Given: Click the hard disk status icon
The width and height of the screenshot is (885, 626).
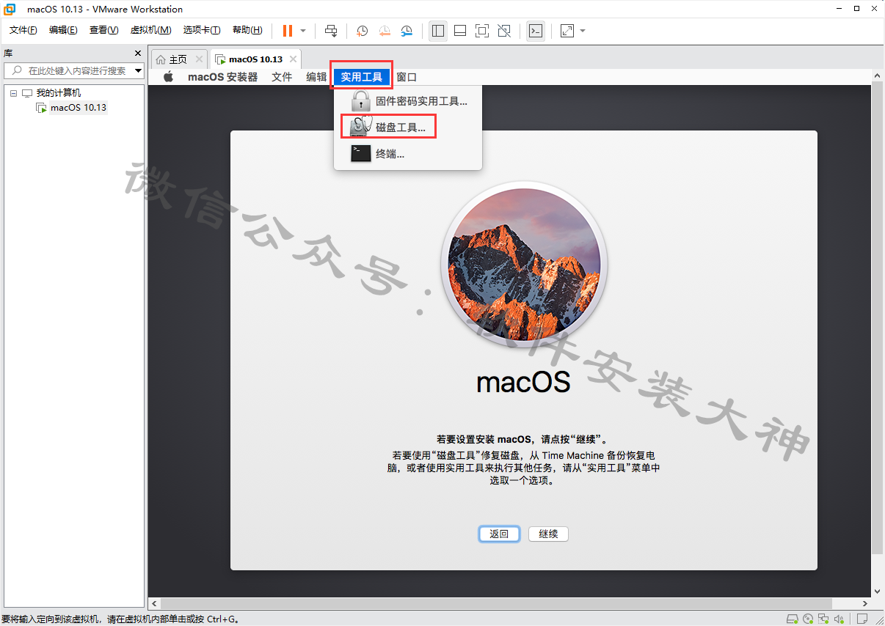Looking at the screenshot, I should (x=793, y=619).
